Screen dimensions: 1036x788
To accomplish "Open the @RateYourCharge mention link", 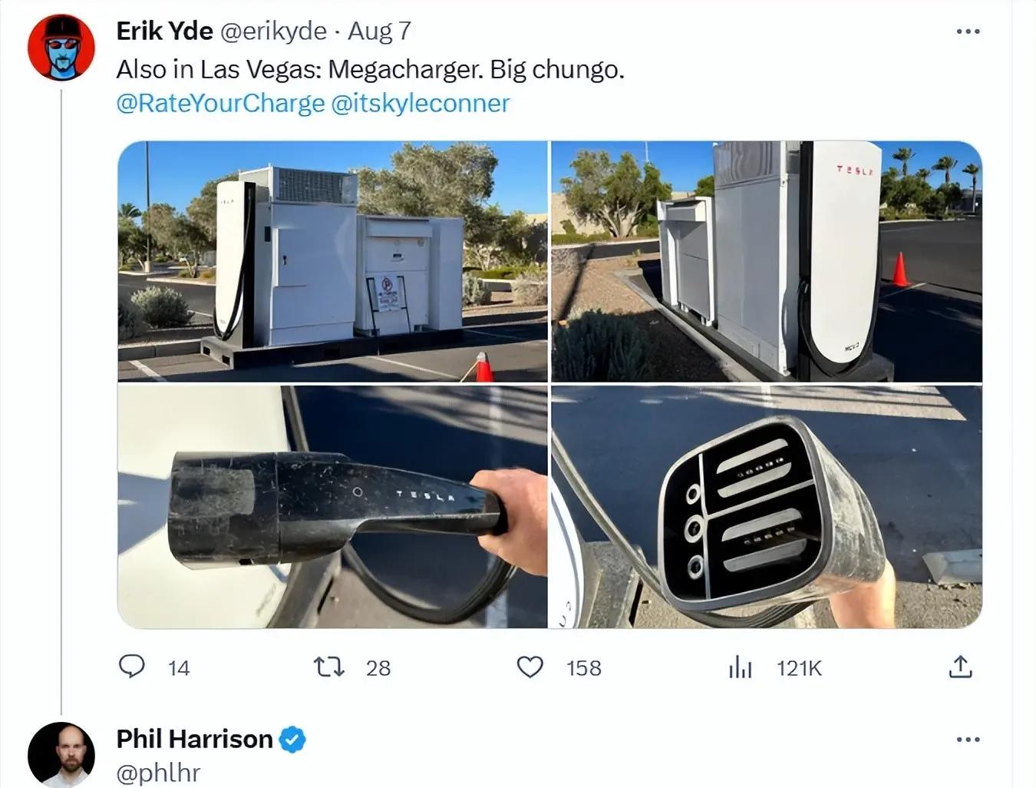I will pyautogui.click(x=221, y=103).
